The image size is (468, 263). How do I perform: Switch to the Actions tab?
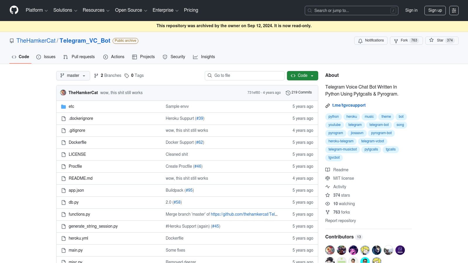[x=114, y=57]
